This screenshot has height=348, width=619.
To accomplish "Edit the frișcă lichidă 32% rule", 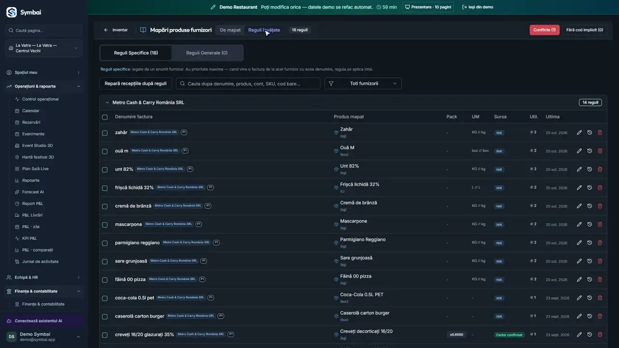I will click(579, 188).
